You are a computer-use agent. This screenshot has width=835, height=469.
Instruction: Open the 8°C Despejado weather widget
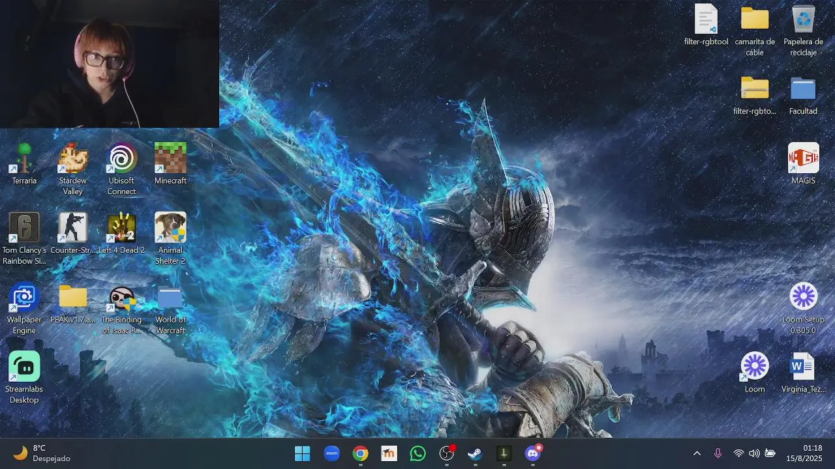pos(42,453)
